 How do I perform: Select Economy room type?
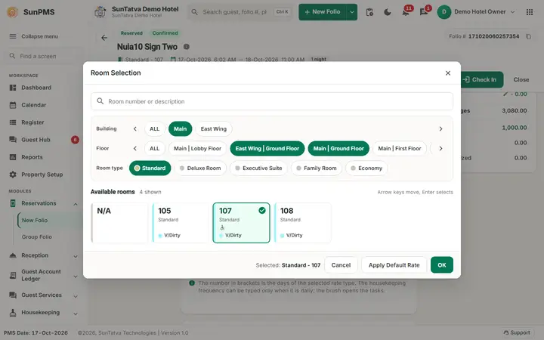(366, 168)
